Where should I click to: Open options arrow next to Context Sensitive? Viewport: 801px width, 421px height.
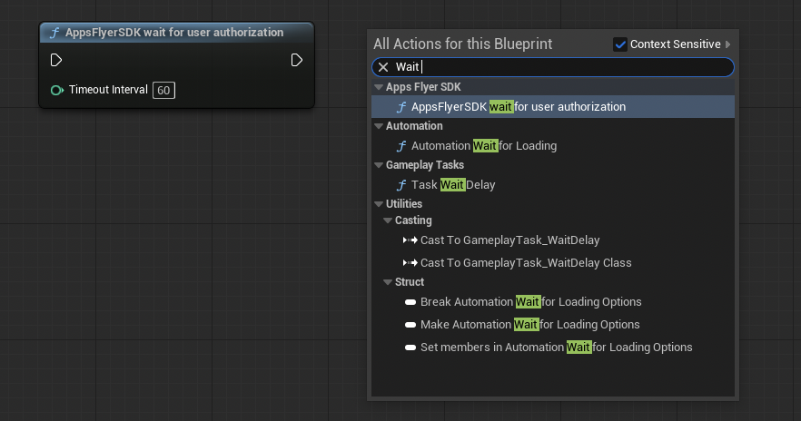[x=728, y=44]
